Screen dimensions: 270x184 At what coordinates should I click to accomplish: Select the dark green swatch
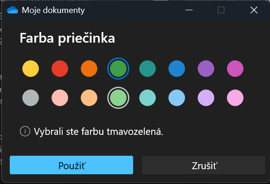pos(118,69)
